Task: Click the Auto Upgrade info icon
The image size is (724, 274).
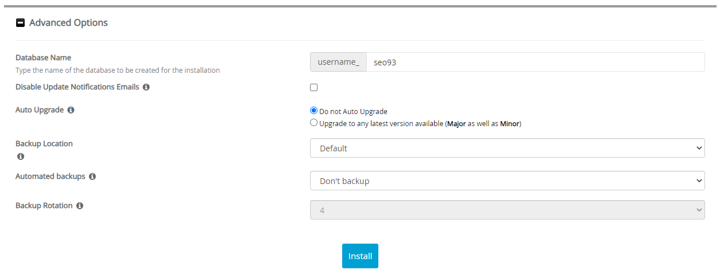Action: (x=71, y=110)
